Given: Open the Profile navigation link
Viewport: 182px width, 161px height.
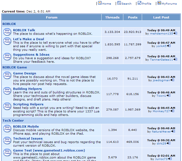Looking at the screenshot, I should (x=146, y=4).
